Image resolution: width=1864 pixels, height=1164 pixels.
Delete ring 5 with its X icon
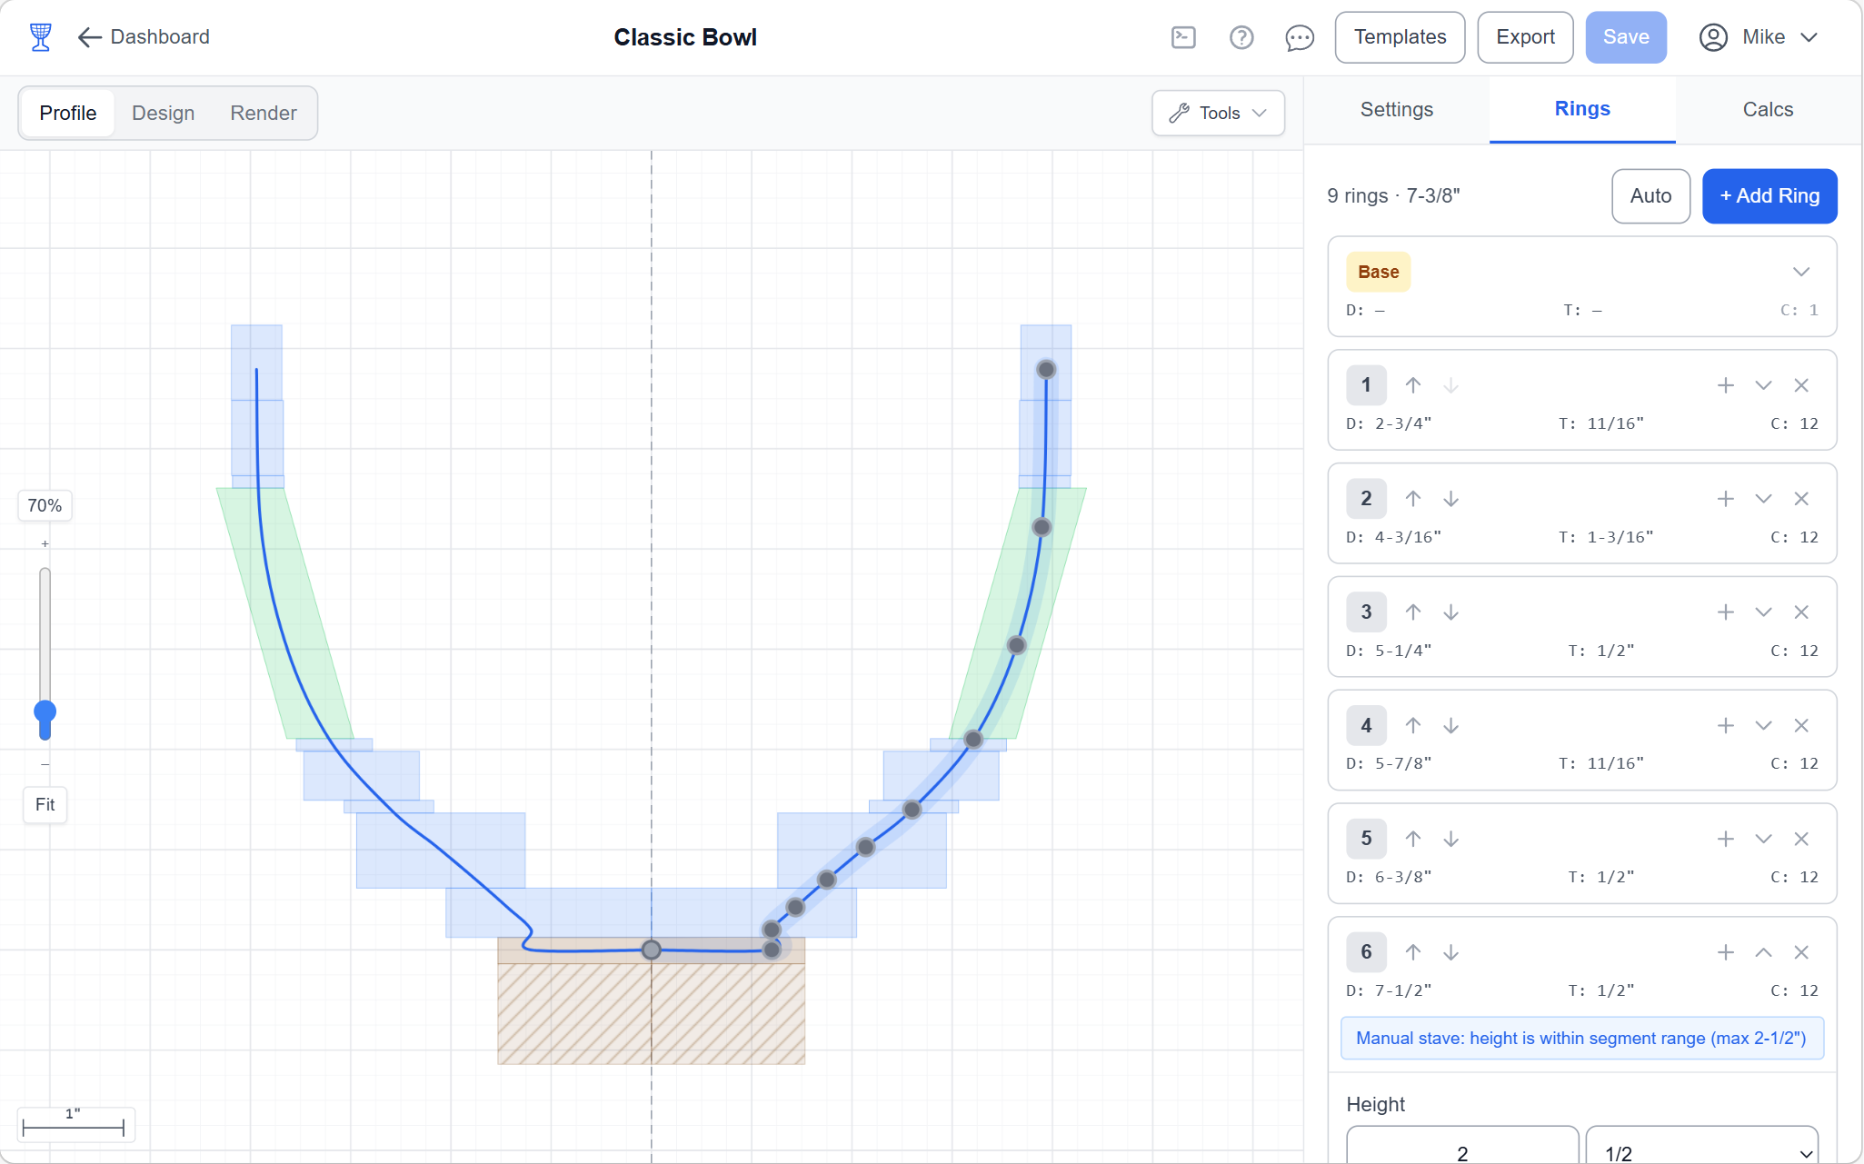click(1802, 839)
